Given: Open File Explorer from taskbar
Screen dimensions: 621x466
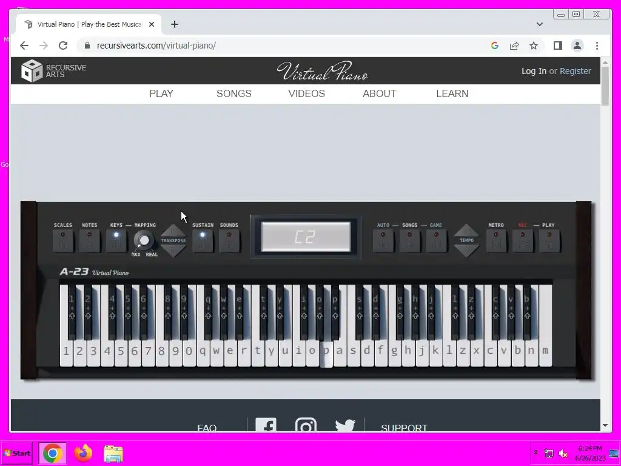Looking at the screenshot, I should pos(113,454).
